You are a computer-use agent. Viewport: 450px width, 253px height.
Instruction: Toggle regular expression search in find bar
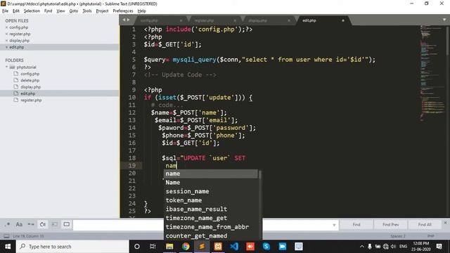pos(7,224)
